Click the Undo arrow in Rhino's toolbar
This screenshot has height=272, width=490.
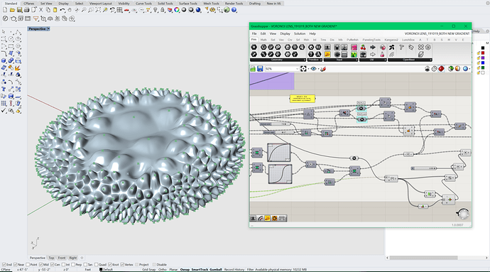click(62, 11)
